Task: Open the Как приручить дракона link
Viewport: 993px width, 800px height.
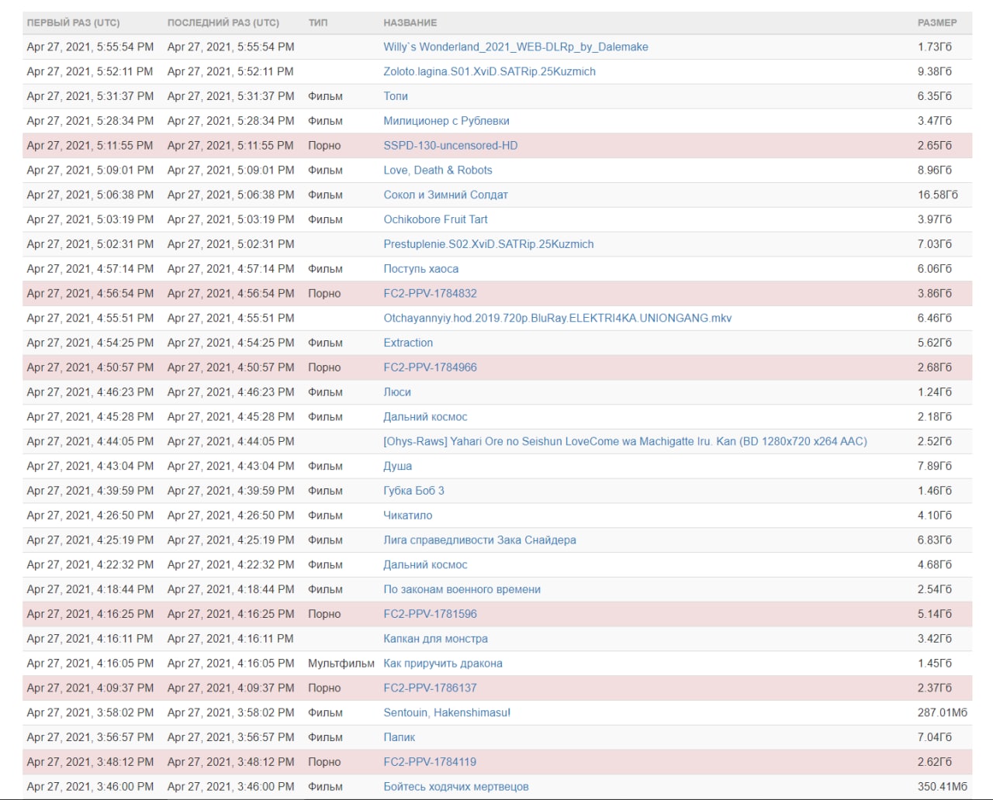Action: coord(442,664)
